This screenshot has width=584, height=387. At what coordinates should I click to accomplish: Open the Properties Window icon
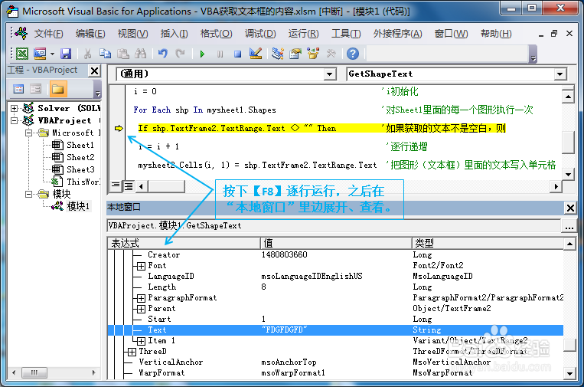coord(295,54)
